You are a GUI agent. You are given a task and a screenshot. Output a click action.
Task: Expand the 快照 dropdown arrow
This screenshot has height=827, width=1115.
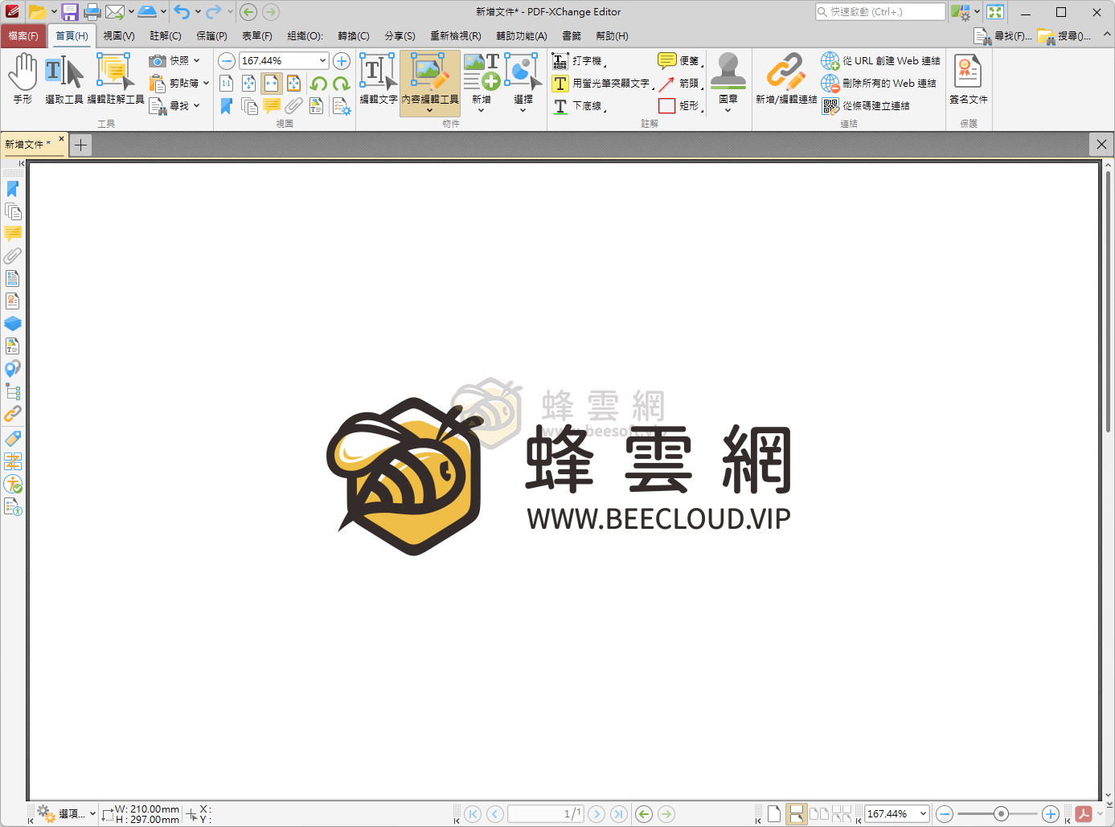pos(197,60)
